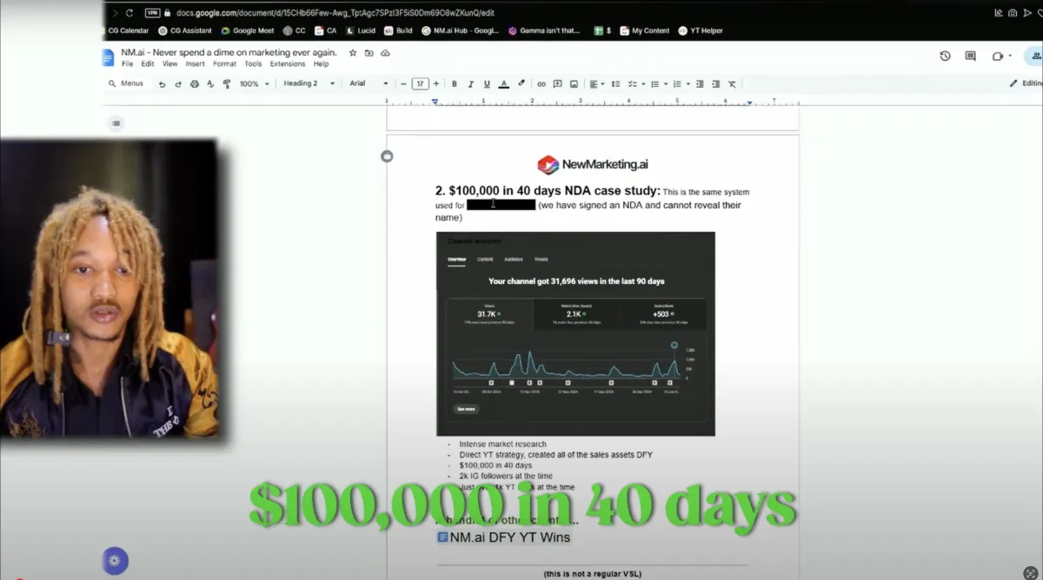The image size is (1043, 580).
Task: Open the 100% zoom dropdown
Action: (x=254, y=84)
